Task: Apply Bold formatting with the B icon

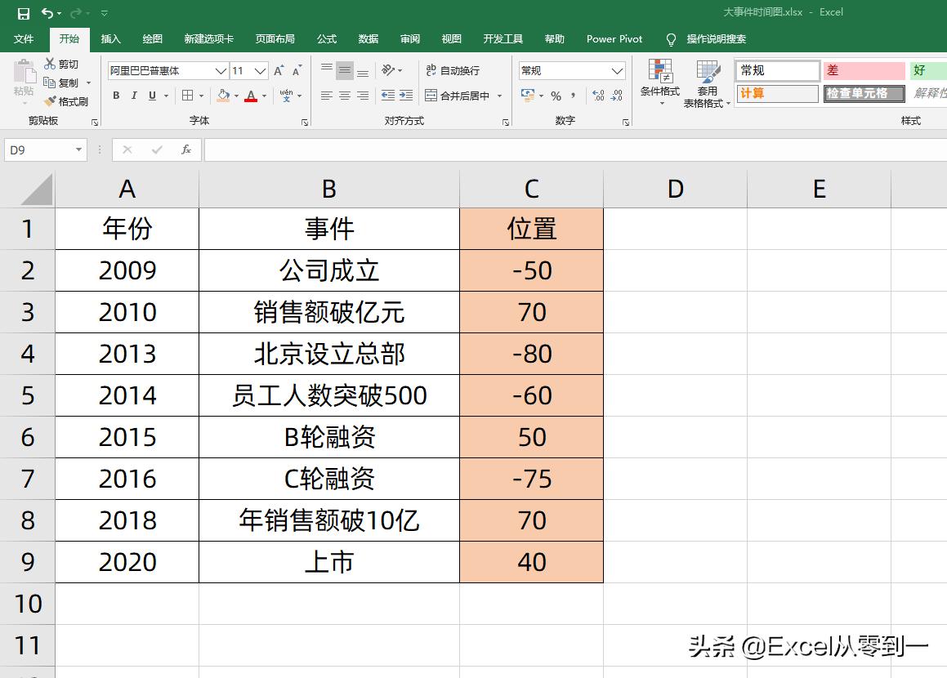Action: [115, 96]
